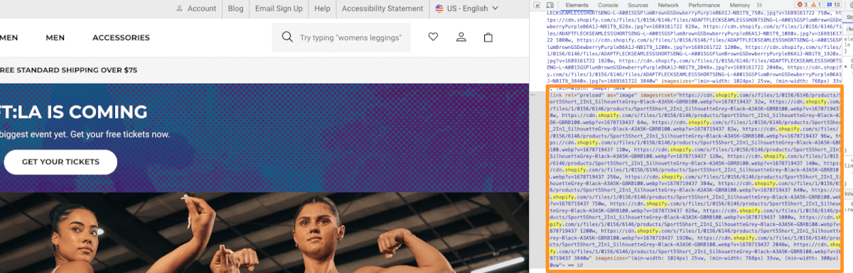Viewport: 853px width, 273px height.
Task: Click the red errors count badge
Action: click(802, 5)
